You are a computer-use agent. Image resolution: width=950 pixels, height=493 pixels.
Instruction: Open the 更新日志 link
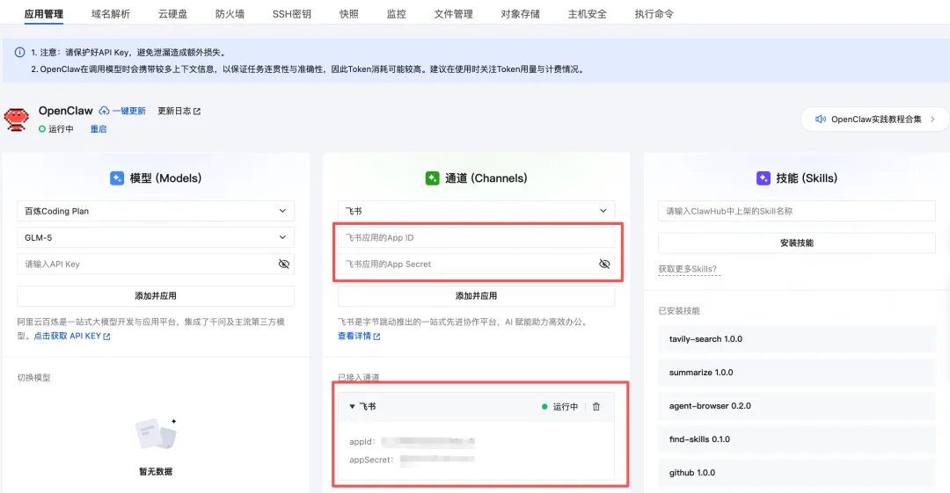[174, 111]
